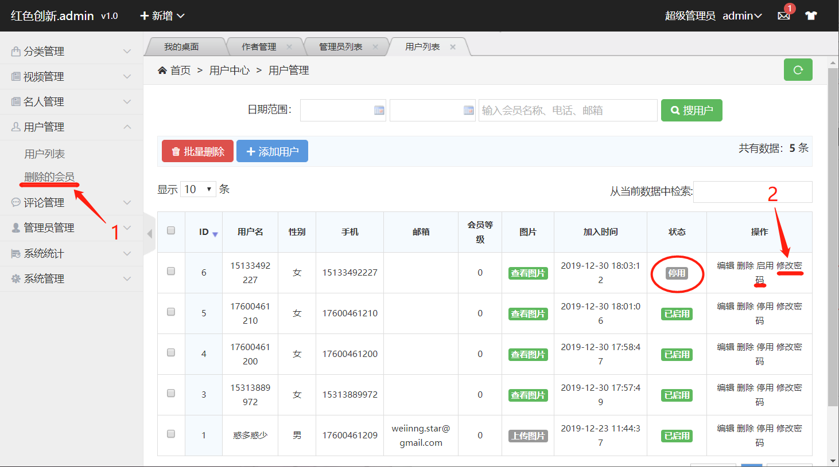The width and height of the screenshot is (839, 467).
Task: Click the 用户中心 breadcrumb link
Action: (x=230, y=70)
